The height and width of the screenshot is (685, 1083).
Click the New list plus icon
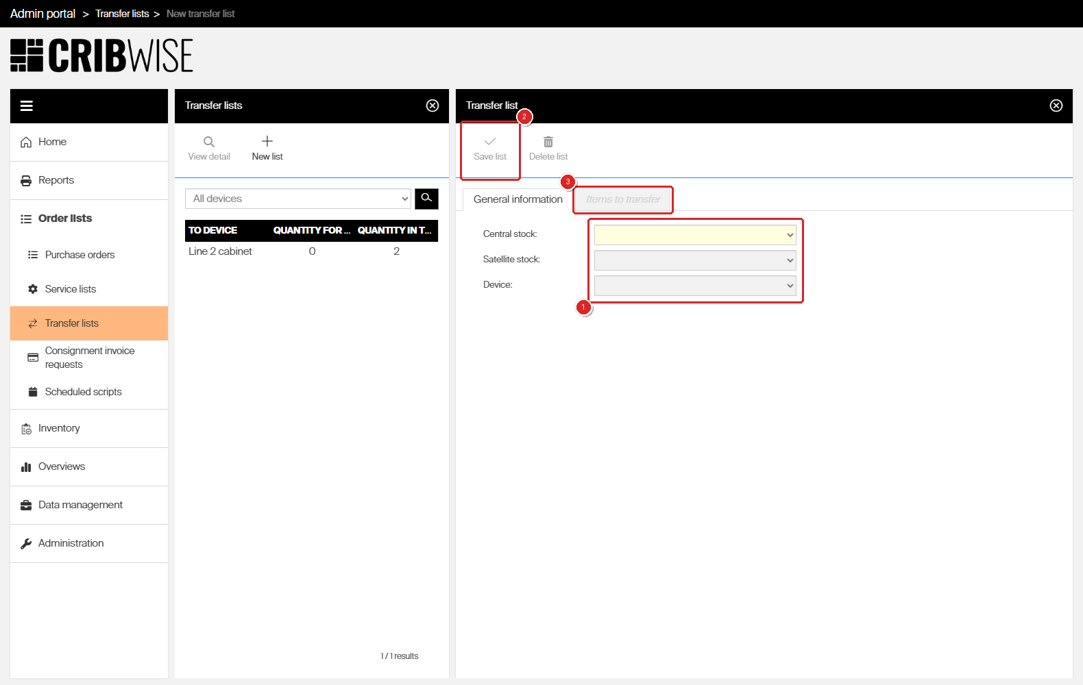click(x=267, y=141)
